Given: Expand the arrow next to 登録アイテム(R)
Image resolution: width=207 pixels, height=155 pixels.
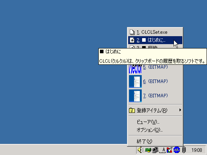Looking at the screenshot, I should pyautogui.click(x=180, y=110).
